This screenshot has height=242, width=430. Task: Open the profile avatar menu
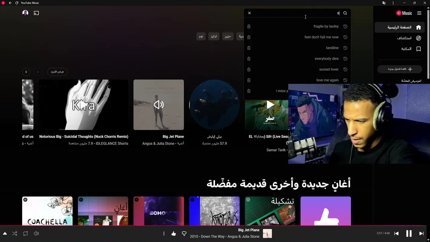[x=25, y=13]
